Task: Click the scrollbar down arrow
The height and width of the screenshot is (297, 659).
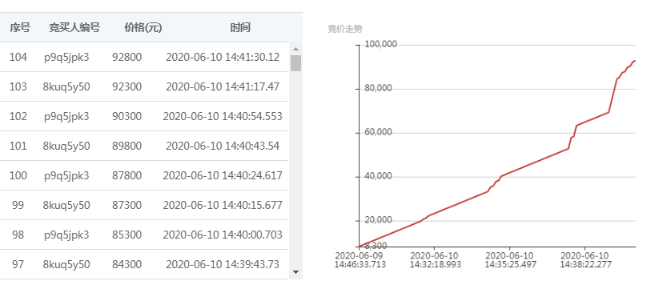Action: (x=295, y=272)
